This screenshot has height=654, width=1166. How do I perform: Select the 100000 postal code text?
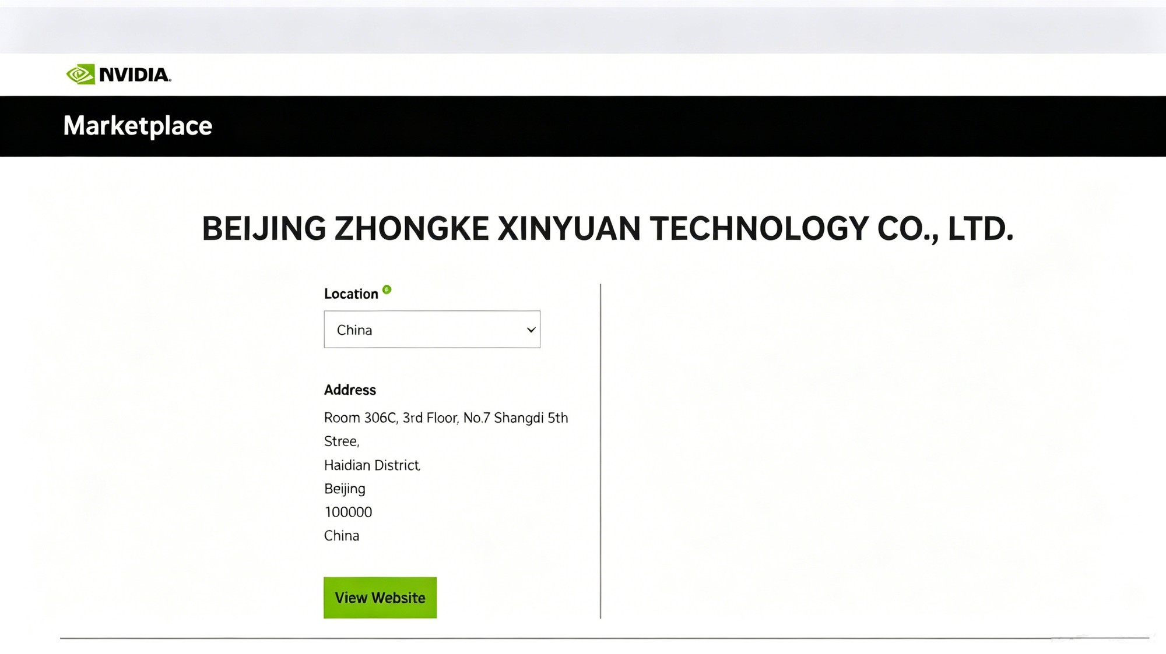(x=348, y=512)
